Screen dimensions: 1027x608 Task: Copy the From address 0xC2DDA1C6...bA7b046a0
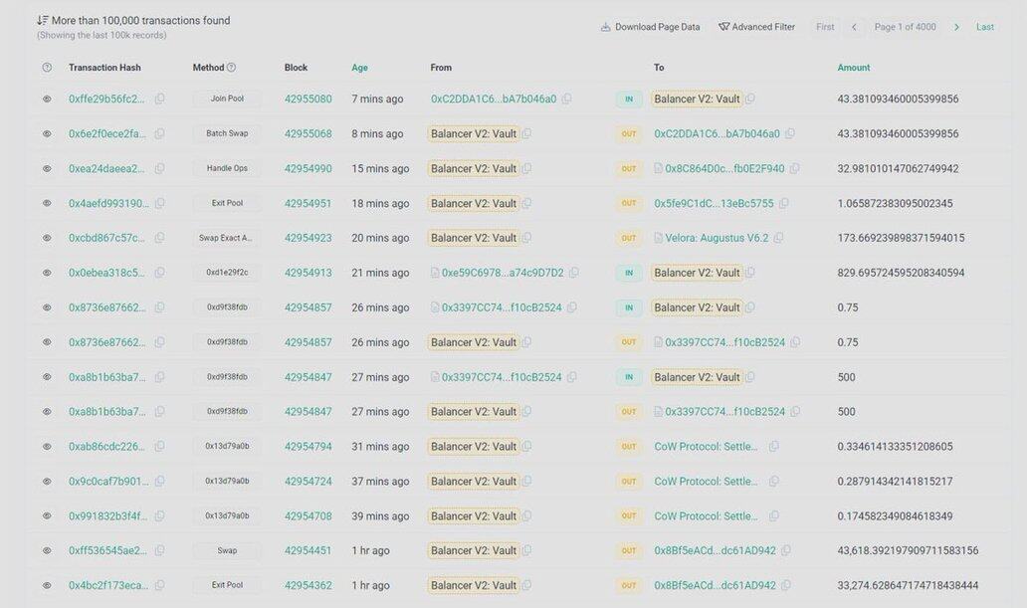(x=566, y=100)
